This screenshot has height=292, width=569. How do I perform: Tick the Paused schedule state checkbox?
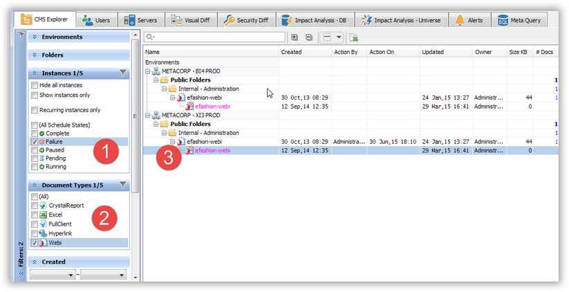35,150
